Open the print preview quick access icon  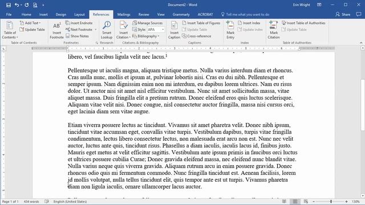click(35, 5)
